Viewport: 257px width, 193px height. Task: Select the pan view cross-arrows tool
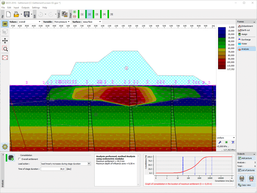(5, 41)
